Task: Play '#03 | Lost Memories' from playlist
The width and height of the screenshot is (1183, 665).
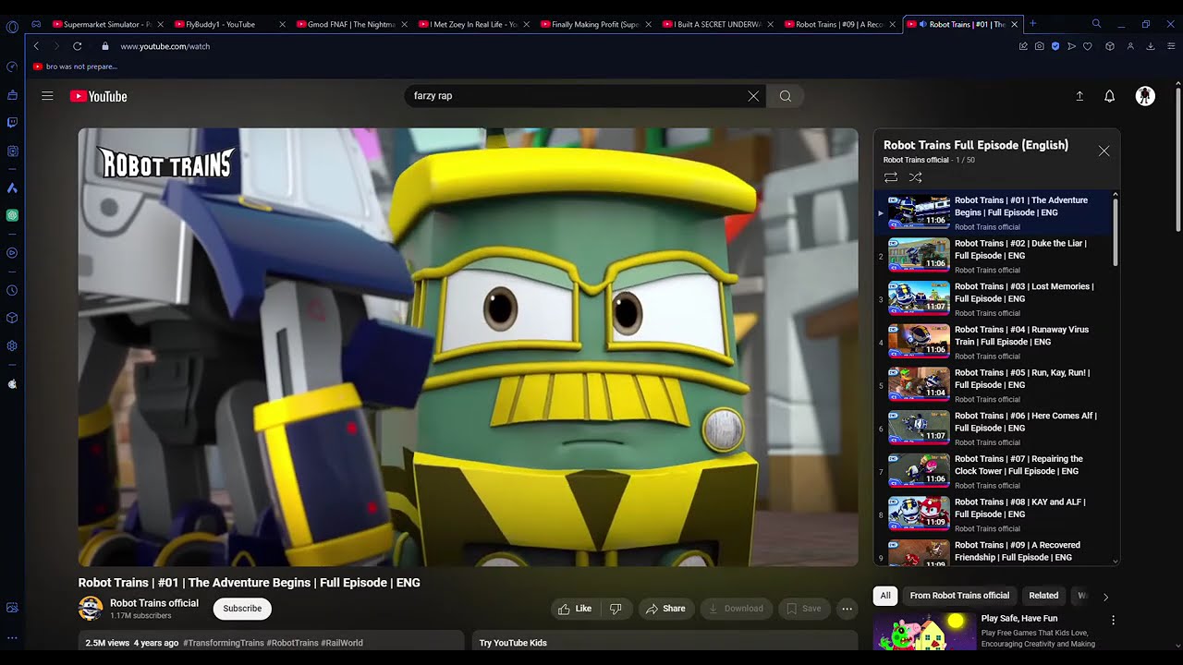Action: point(994,299)
